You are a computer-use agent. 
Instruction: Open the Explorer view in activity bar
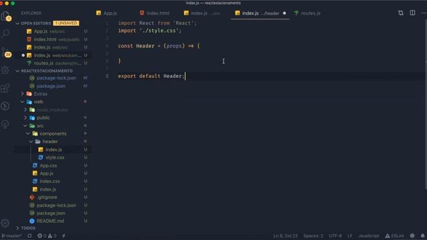(5, 16)
